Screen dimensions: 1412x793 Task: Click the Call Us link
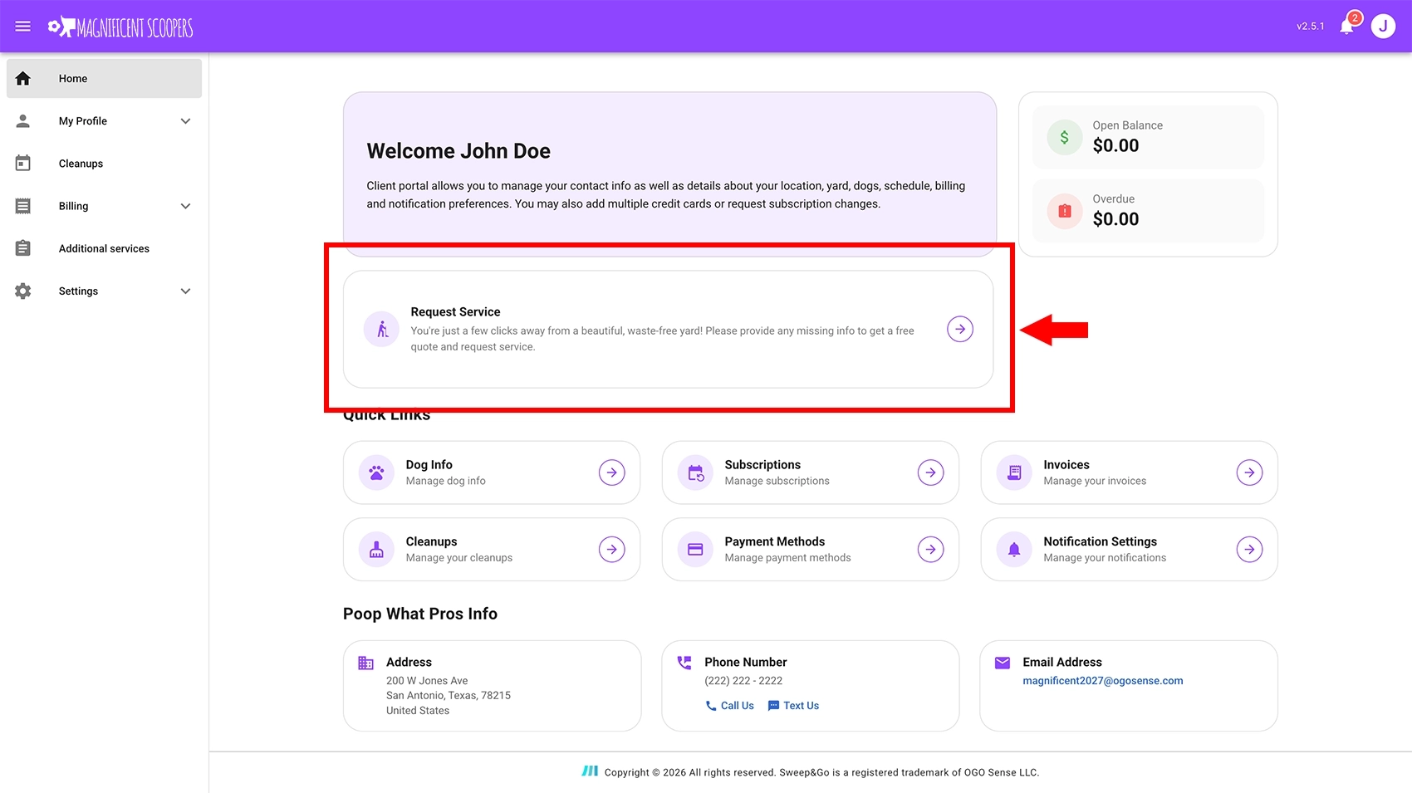(728, 705)
